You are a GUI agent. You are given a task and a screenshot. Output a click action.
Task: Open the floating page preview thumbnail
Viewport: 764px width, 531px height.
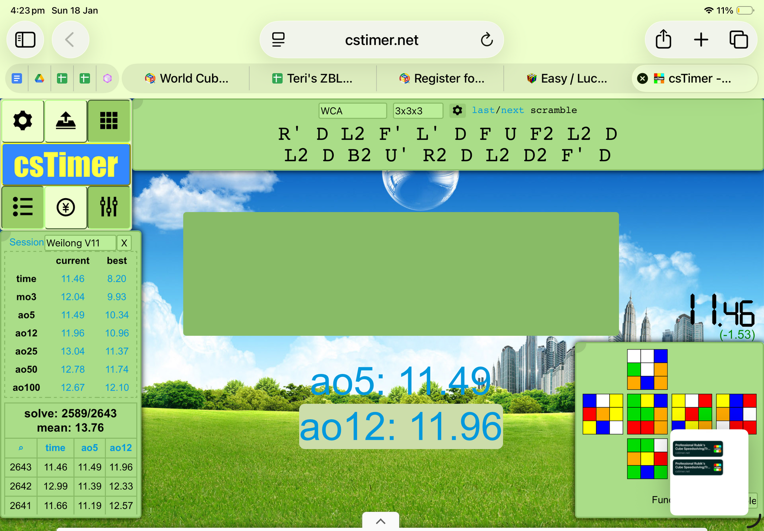tap(709, 472)
